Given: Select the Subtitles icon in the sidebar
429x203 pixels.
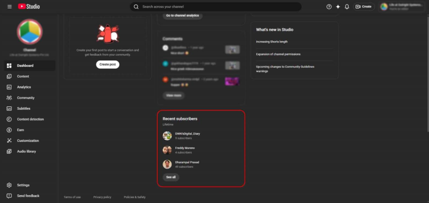Looking at the screenshot, I should tap(9, 108).
